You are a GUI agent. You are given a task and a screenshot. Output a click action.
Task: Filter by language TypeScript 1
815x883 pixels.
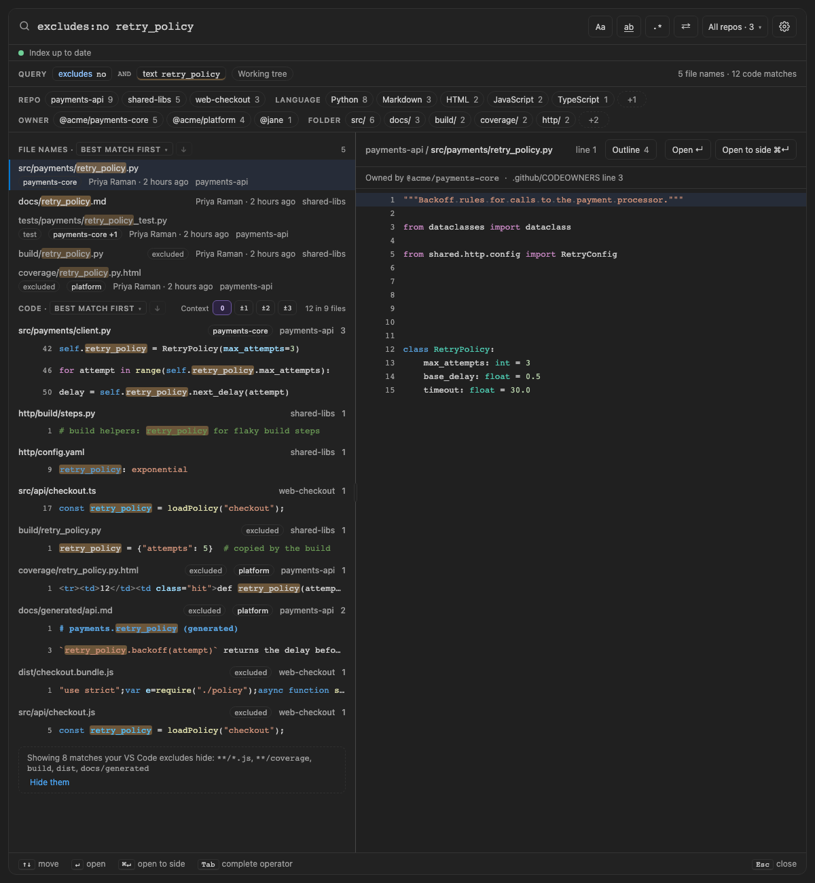point(583,100)
